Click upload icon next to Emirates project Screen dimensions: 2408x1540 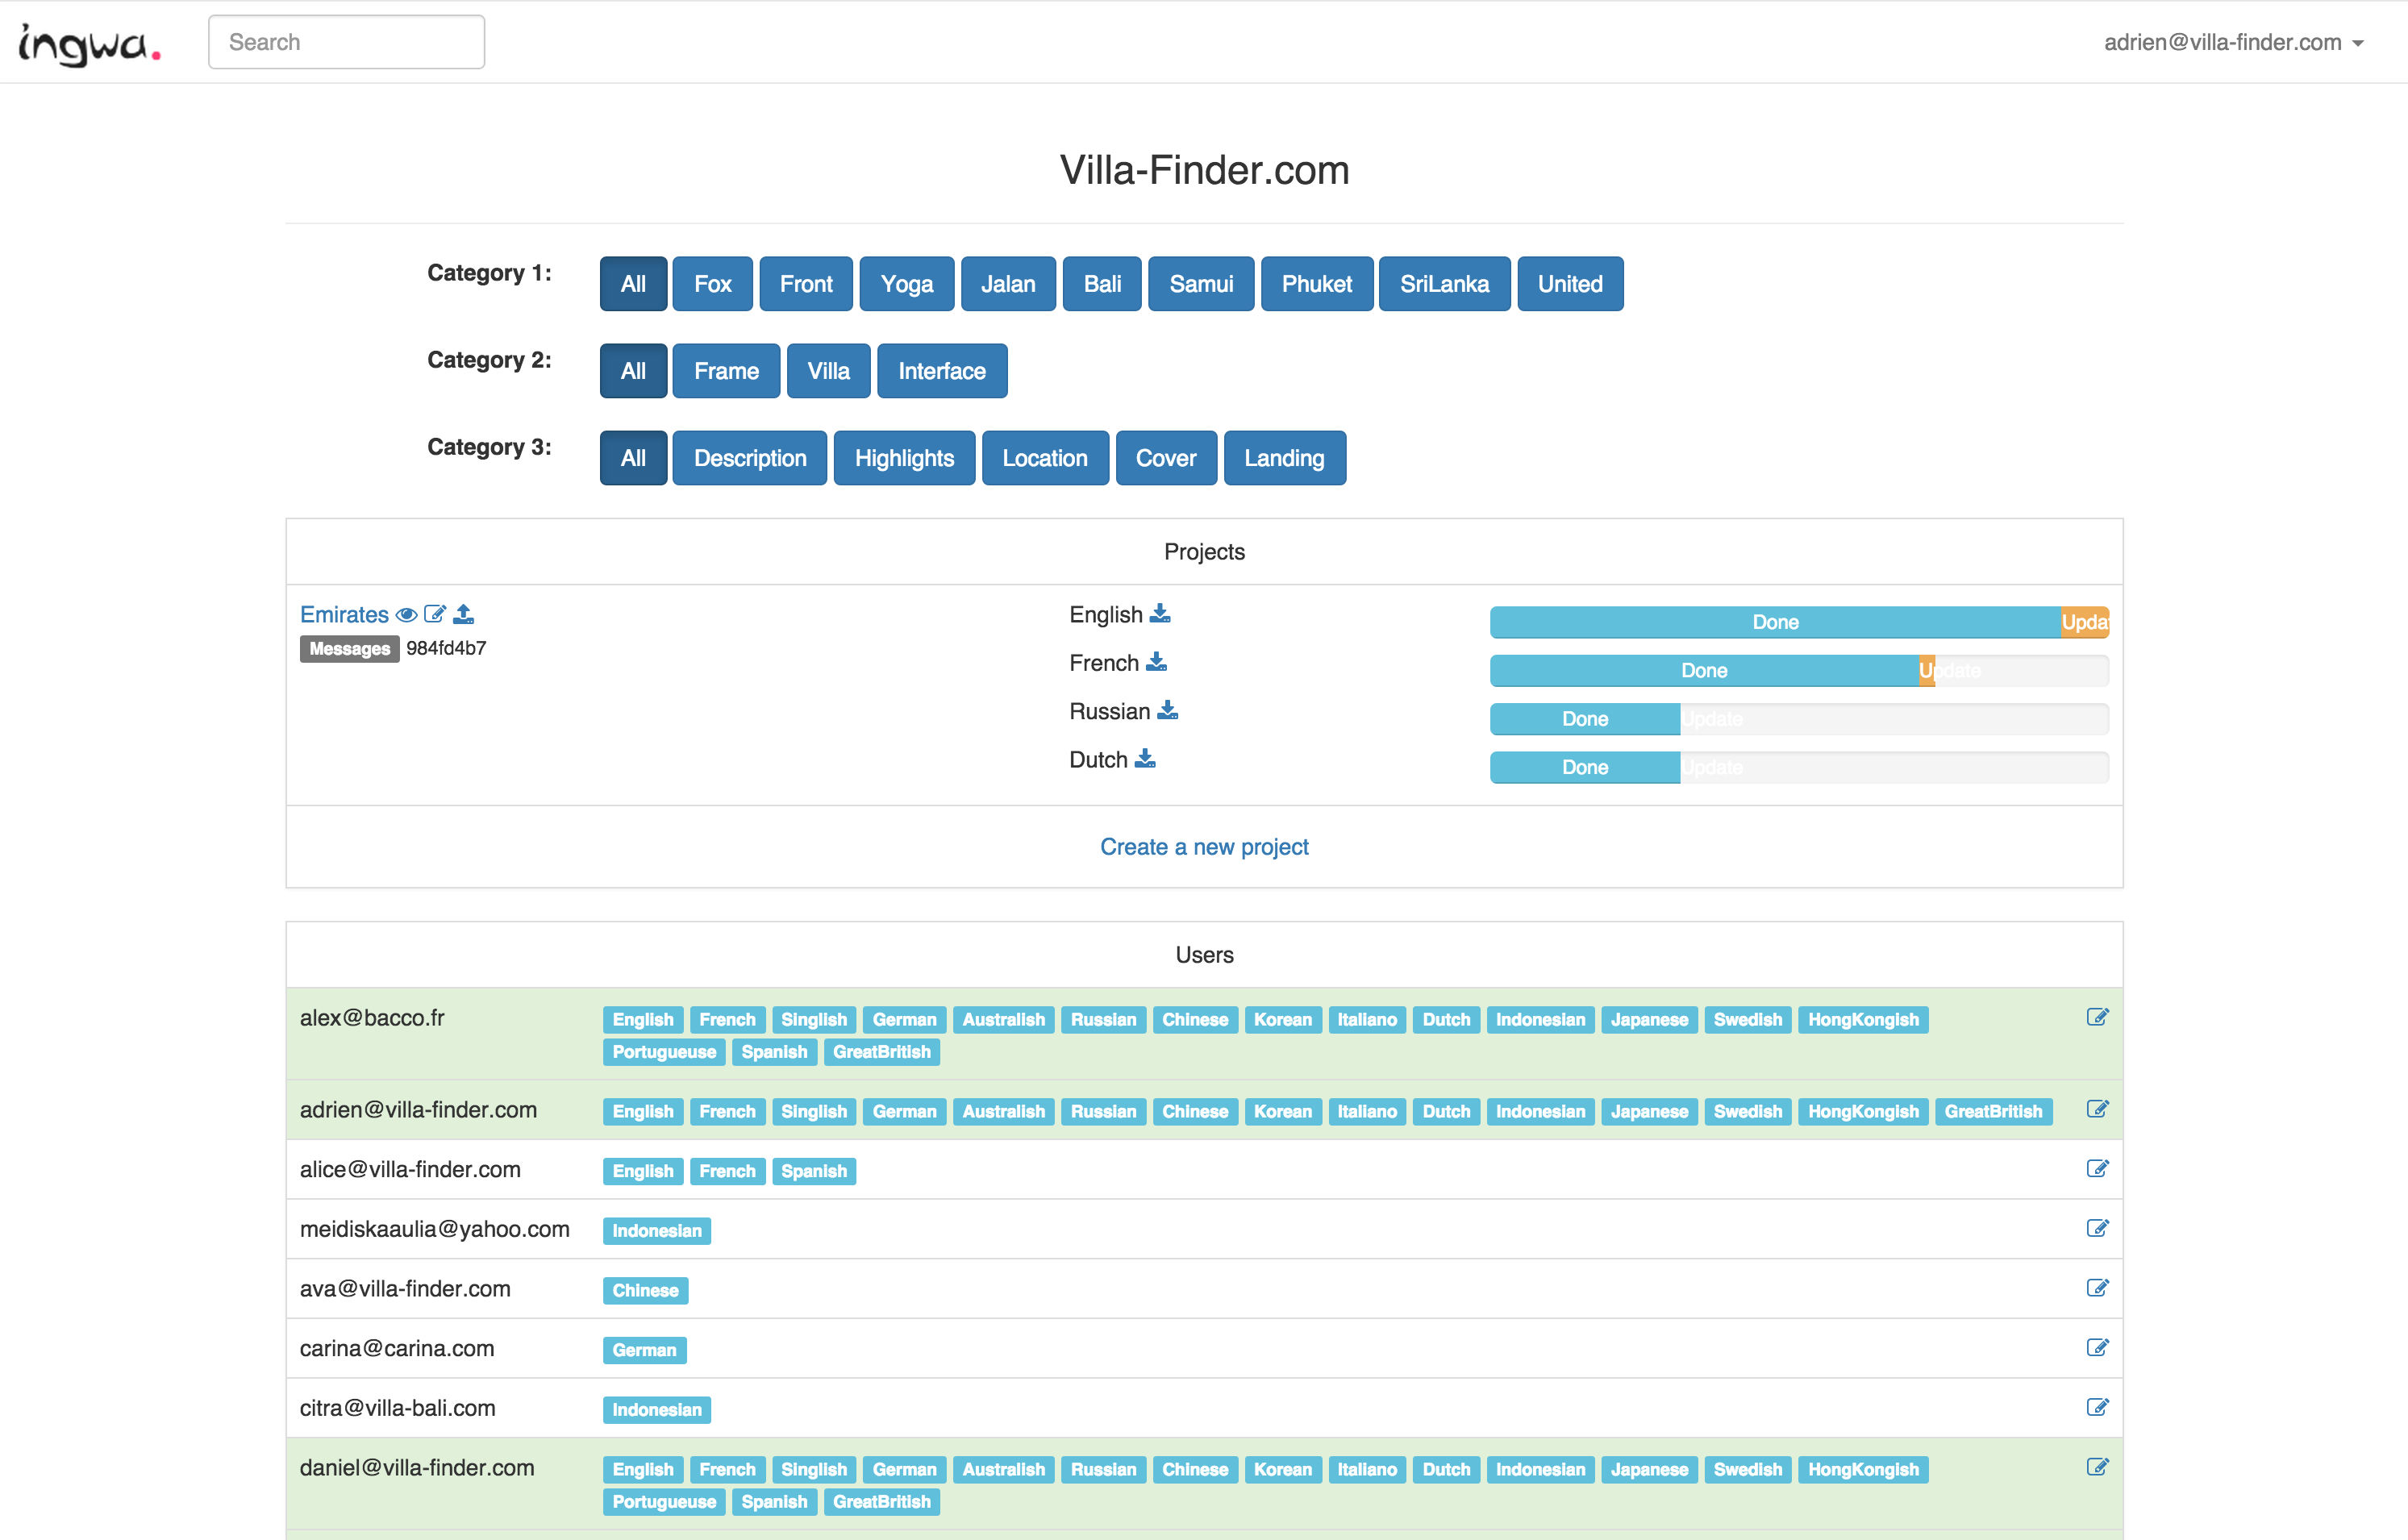point(463,614)
